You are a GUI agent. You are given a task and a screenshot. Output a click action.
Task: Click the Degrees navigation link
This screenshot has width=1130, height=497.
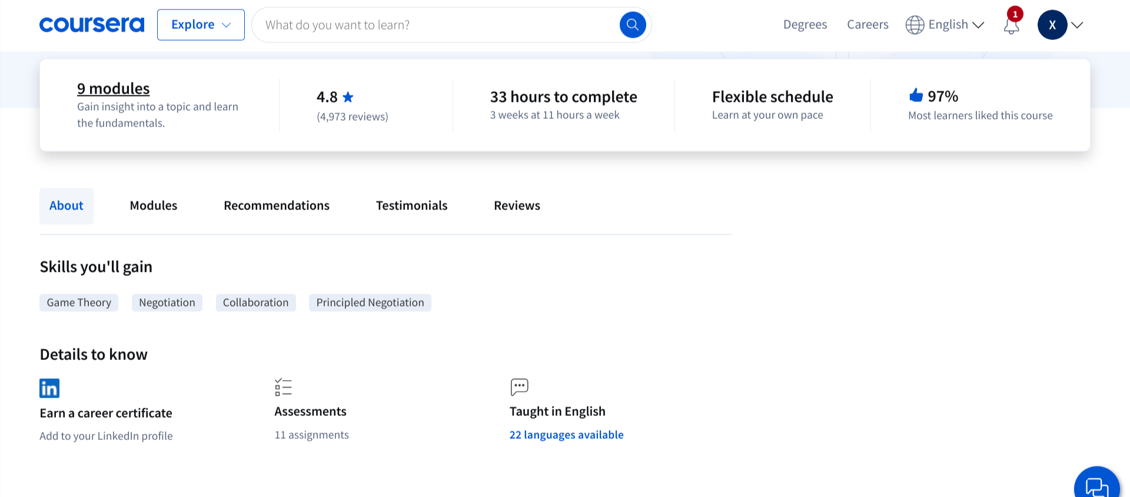[805, 25]
